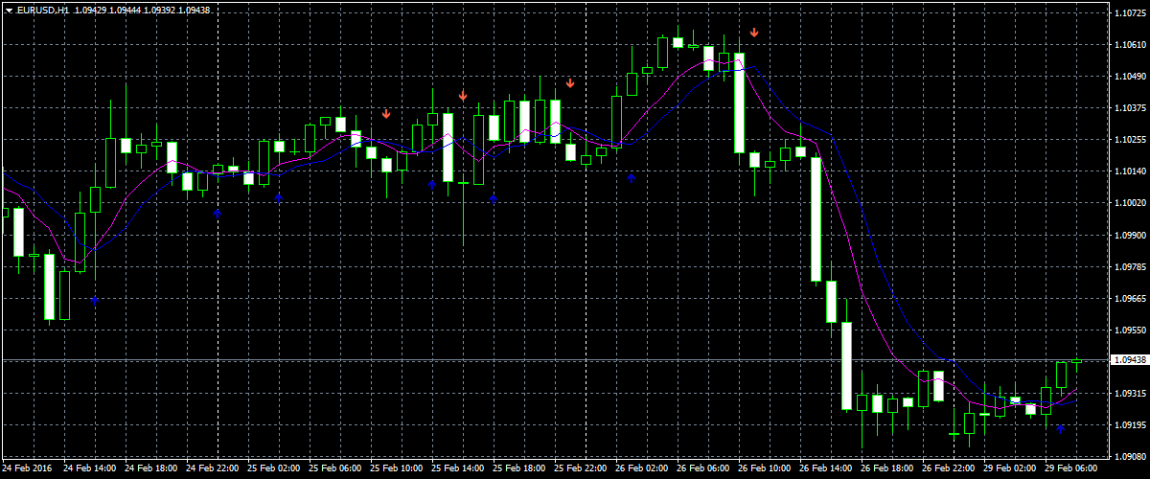Click price scale value 1.10140
This screenshot has width=1150, height=479.
tap(1130, 171)
